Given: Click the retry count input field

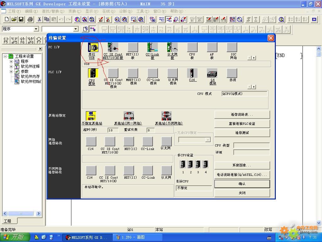Looking at the screenshot, I should (x=151, y=130).
